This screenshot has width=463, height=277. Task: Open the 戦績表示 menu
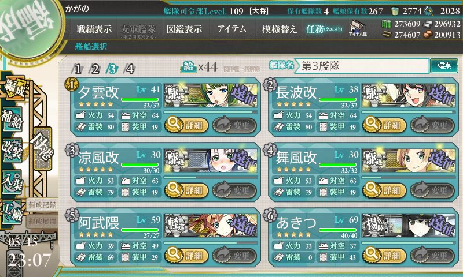click(x=94, y=29)
